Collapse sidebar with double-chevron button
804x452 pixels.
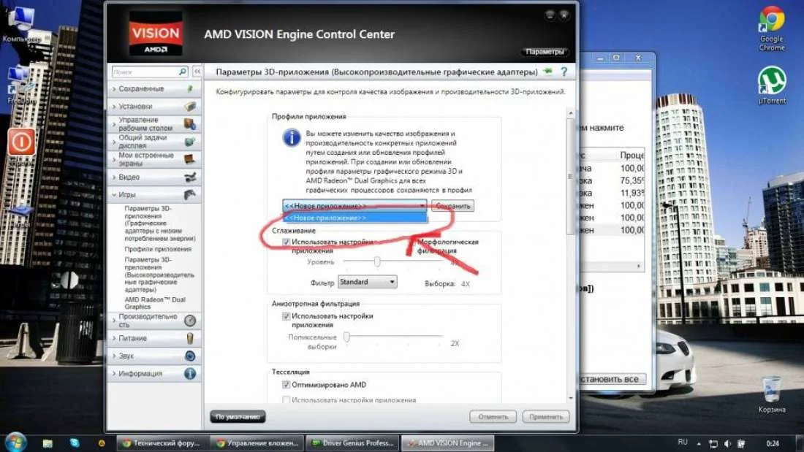(197, 72)
